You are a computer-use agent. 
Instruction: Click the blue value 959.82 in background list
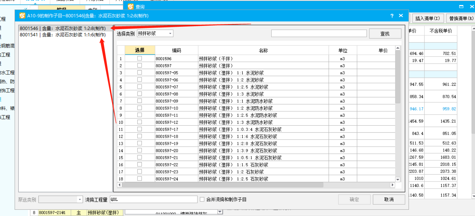point(449,109)
